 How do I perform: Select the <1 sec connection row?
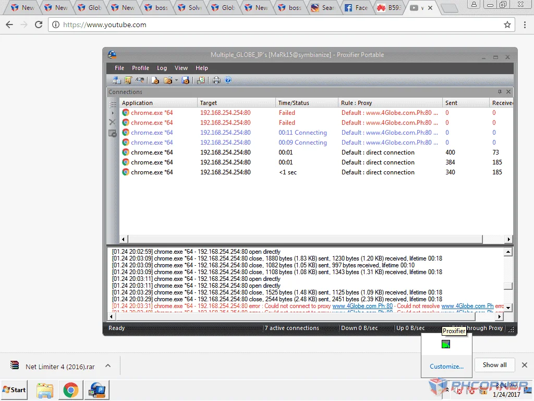click(316, 172)
